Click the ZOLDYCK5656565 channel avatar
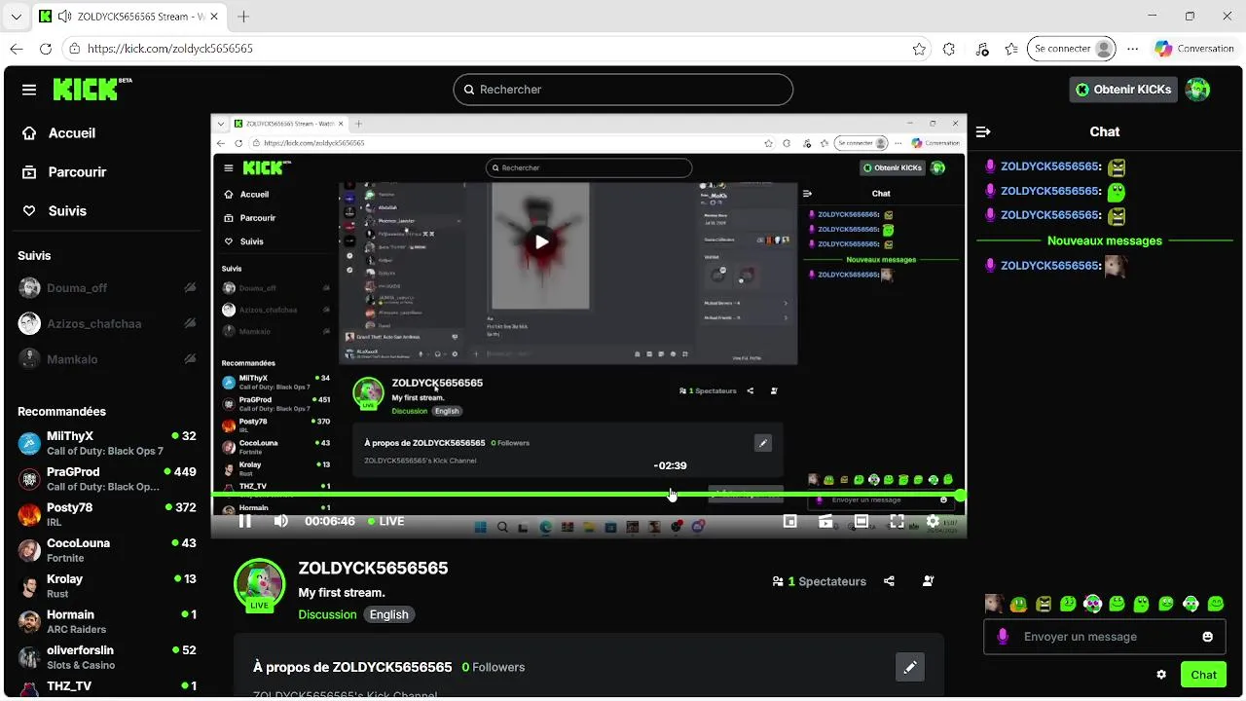Image resolution: width=1246 pixels, height=701 pixels. [x=259, y=584]
